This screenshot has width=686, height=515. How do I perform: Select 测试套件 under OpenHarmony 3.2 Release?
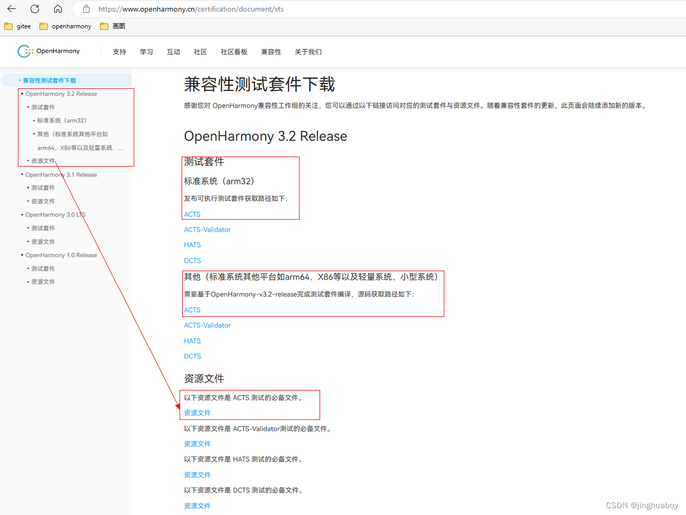pyautogui.click(x=43, y=107)
